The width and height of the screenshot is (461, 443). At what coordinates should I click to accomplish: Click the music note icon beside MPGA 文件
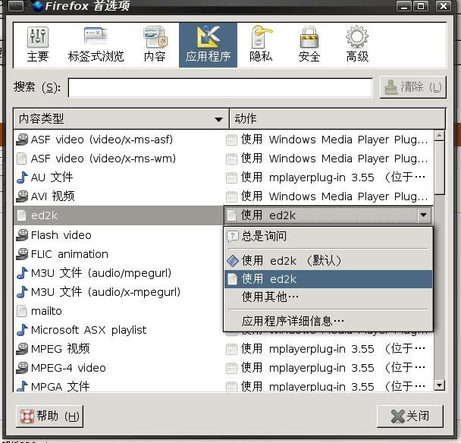(x=22, y=386)
